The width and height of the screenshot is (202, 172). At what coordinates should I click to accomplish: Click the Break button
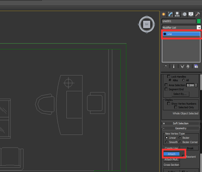pyautogui.click(x=190, y=148)
